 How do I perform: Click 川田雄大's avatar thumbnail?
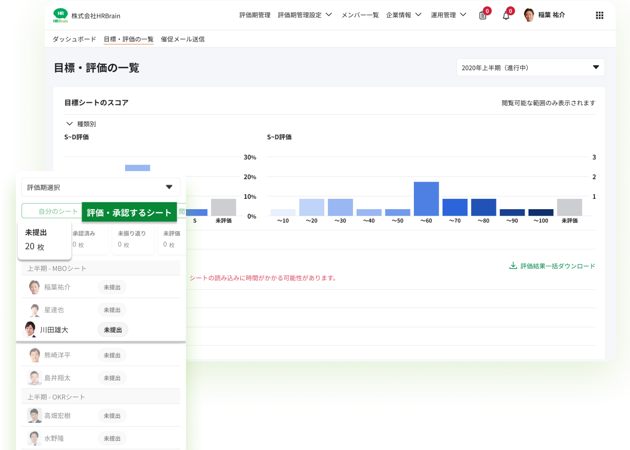[29, 329]
